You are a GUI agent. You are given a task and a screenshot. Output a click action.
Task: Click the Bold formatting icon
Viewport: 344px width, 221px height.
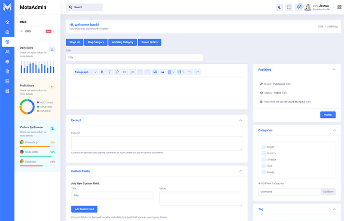(x=102, y=72)
